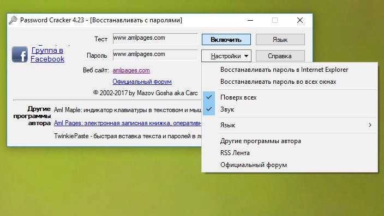This screenshot has height=216, width=384.
Task: Toggle the Поверх всех checked option
Action: 290,97
